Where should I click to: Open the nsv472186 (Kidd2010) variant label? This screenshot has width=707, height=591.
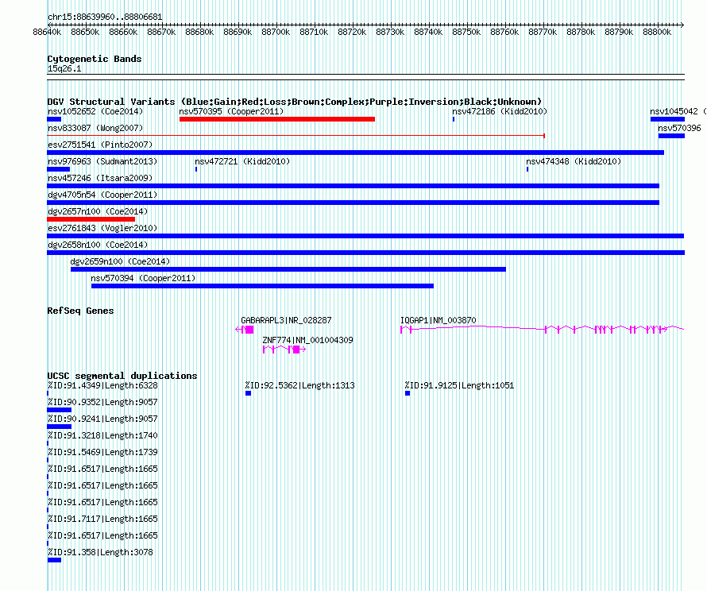click(x=500, y=111)
